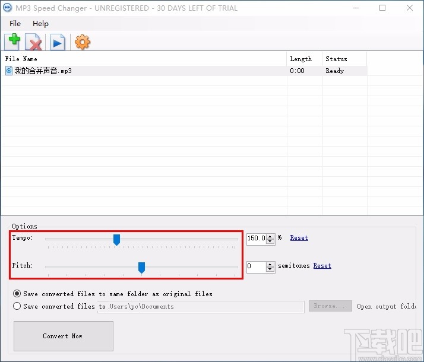
Task: Click the semitones Reset link
Action: pos(322,265)
